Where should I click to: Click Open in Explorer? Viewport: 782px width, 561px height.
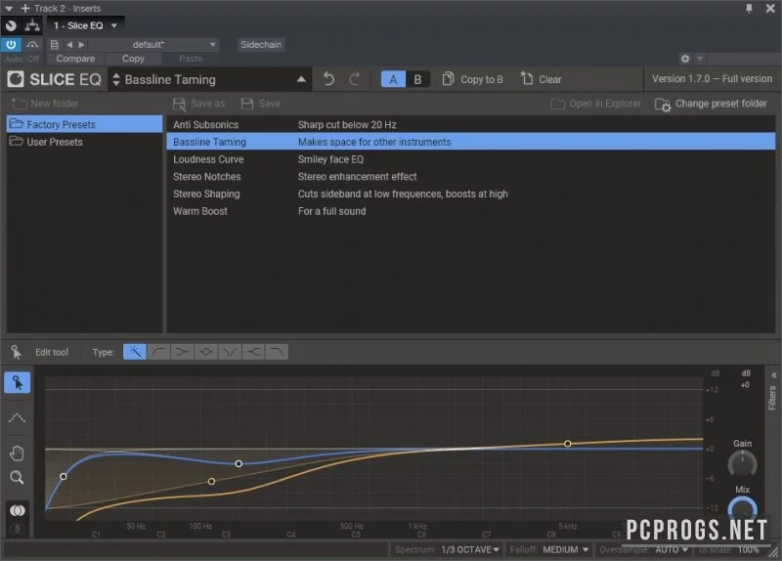click(595, 104)
